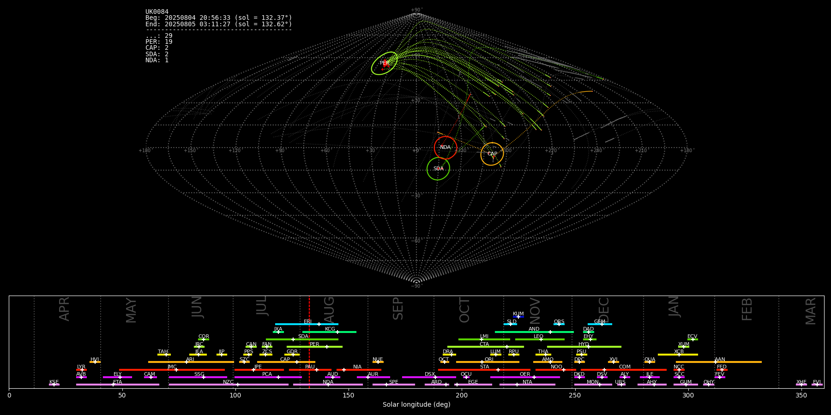Click the LEO shower bar in timeline
Screen dimensions: 831x415
[x=540, y=339]
